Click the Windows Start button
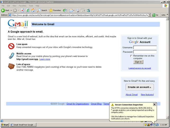This screenshot has height=128, width=170. coord(5,125)
